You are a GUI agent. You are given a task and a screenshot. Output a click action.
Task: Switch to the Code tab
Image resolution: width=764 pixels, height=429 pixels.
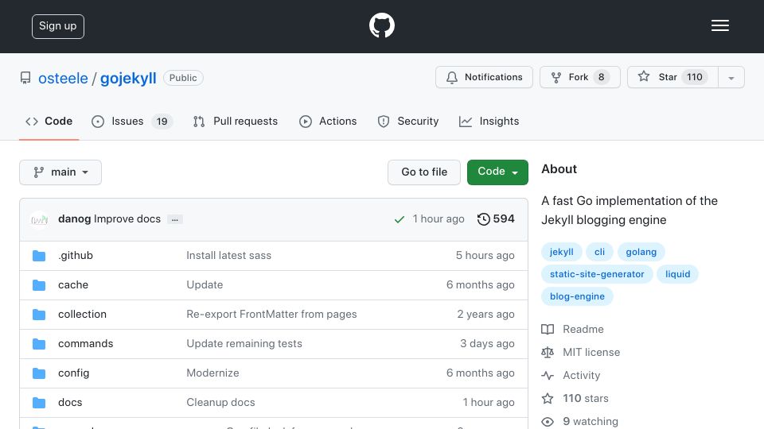click(49, 121)
